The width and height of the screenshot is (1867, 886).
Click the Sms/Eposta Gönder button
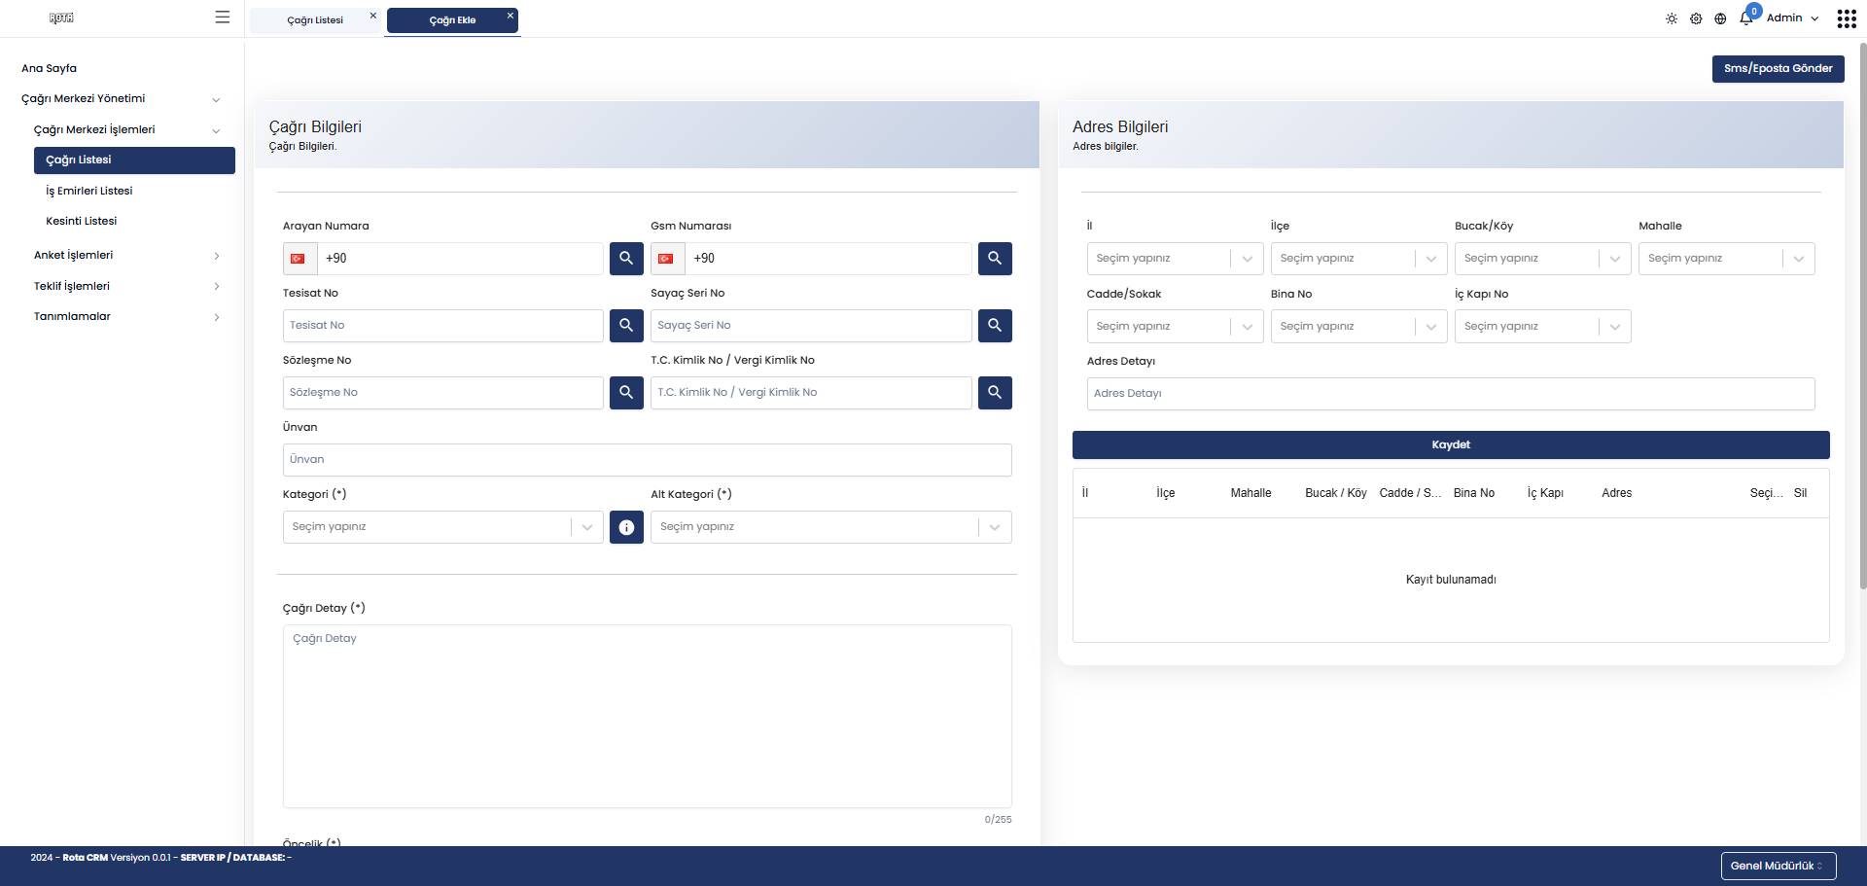[1778, 69]
